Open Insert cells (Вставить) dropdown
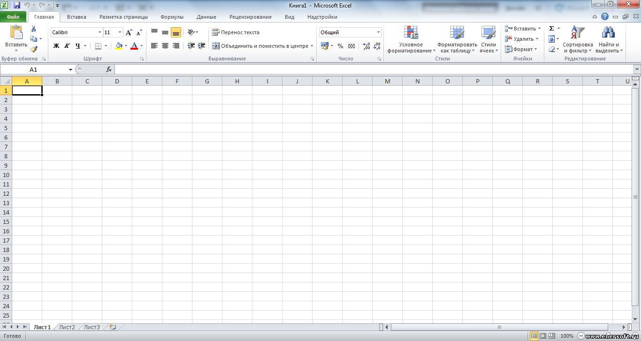 click(x=523, y=29)
